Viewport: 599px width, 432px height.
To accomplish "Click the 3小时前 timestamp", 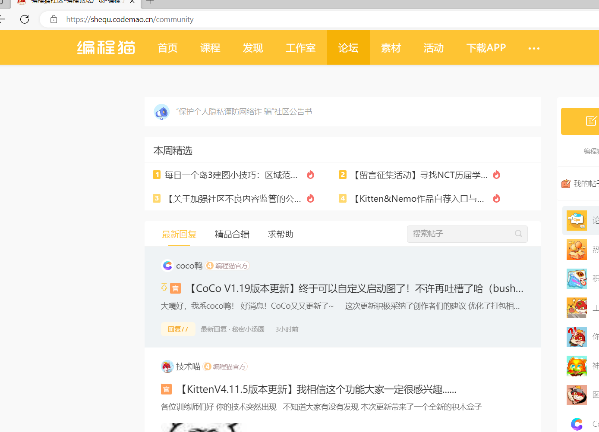I will pos(287,329).
